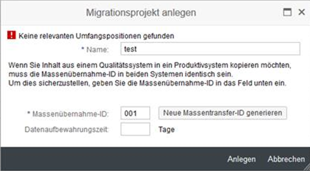This screenshot has width=310, height=171.
Task: Click the required asterisk beside Massenübernahme-ID
Action: point(29,113)
